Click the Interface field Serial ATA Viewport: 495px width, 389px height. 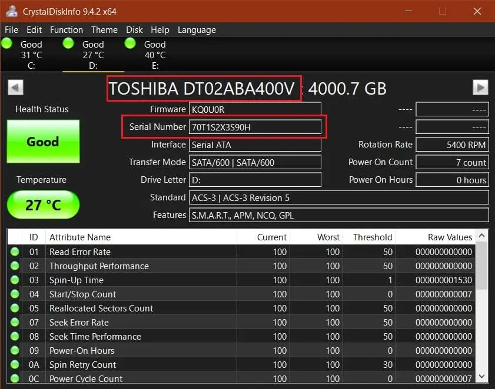point(255,145)
